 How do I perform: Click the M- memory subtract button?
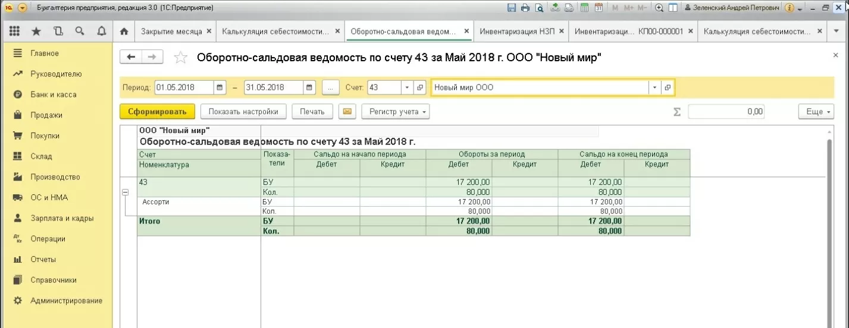pyautogui.click(x=642, y=8)
